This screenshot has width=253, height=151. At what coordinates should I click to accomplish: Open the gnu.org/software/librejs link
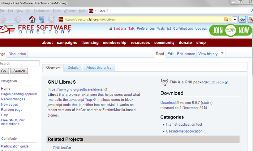coord(76,89)
